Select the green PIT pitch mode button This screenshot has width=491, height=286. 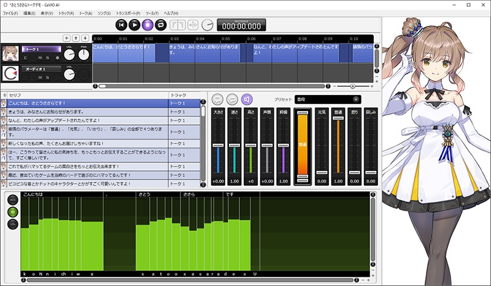click(13, 212)
